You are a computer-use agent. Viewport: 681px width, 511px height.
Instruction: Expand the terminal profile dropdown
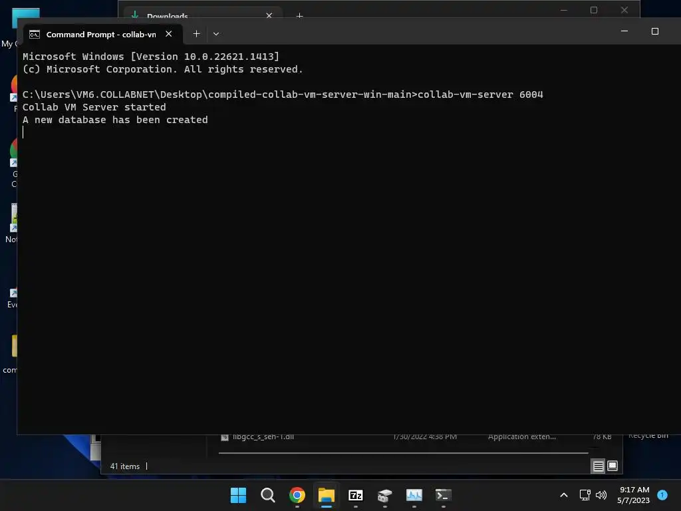pos(216,34)
